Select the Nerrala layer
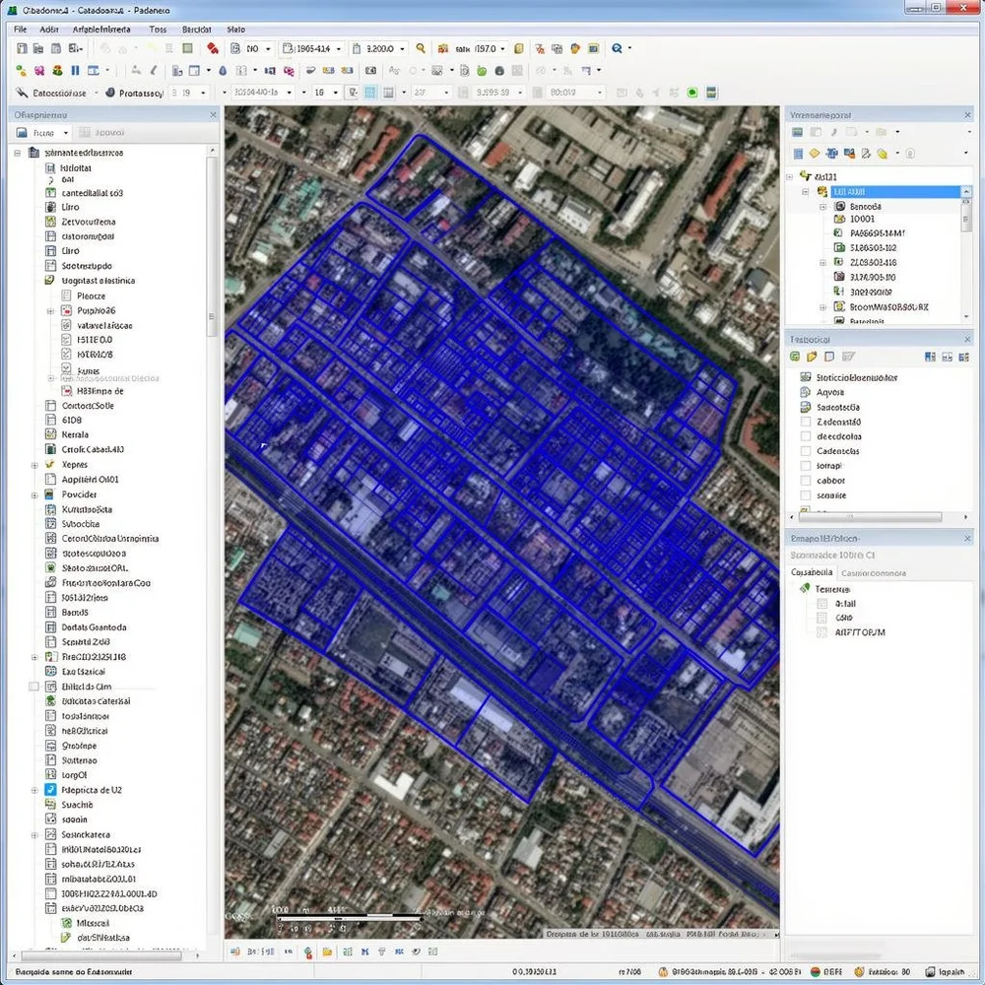 75,434
